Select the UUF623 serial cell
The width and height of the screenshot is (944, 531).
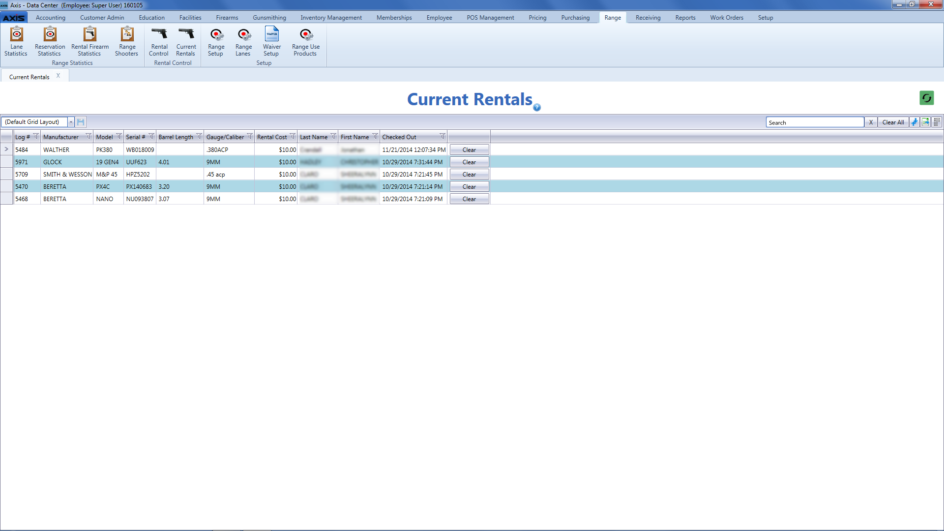140,162
